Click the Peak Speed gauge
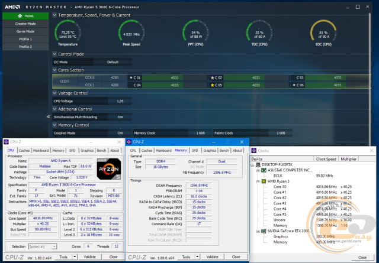379x263 pixels. tap(131, 33)
